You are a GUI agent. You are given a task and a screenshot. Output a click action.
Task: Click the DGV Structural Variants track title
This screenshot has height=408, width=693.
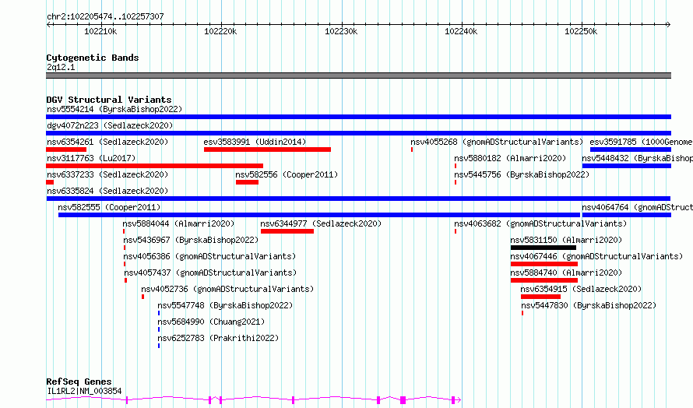(x=109, y=100)
